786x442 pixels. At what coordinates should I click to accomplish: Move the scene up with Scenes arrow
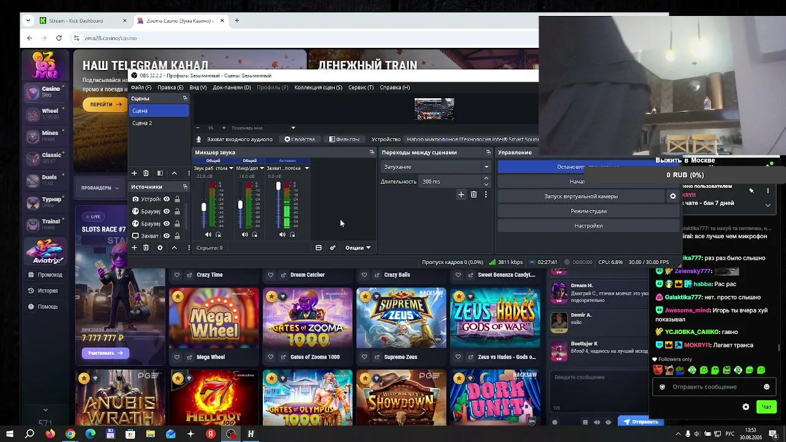point(174,173)
